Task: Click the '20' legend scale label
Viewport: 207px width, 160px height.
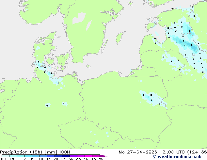Action: (56, 159)
